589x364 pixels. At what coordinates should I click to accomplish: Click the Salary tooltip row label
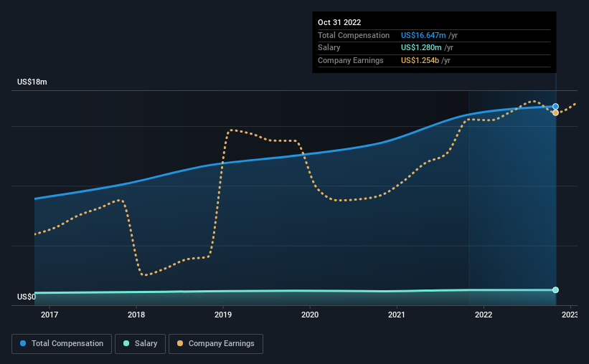[329, 48]
